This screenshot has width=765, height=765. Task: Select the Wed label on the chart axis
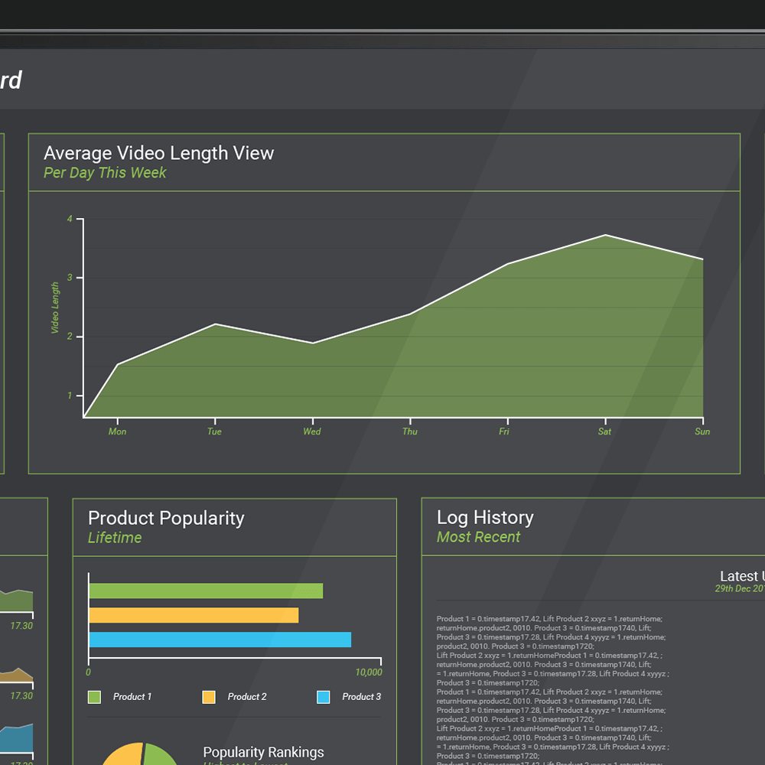click(312, 431)
